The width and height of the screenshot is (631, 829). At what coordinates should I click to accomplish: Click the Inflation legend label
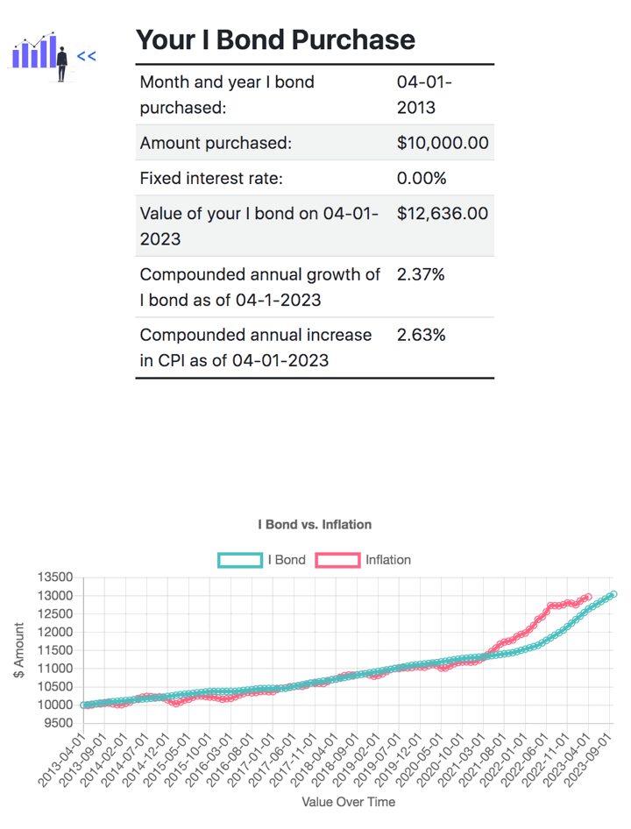pos(388,560)
